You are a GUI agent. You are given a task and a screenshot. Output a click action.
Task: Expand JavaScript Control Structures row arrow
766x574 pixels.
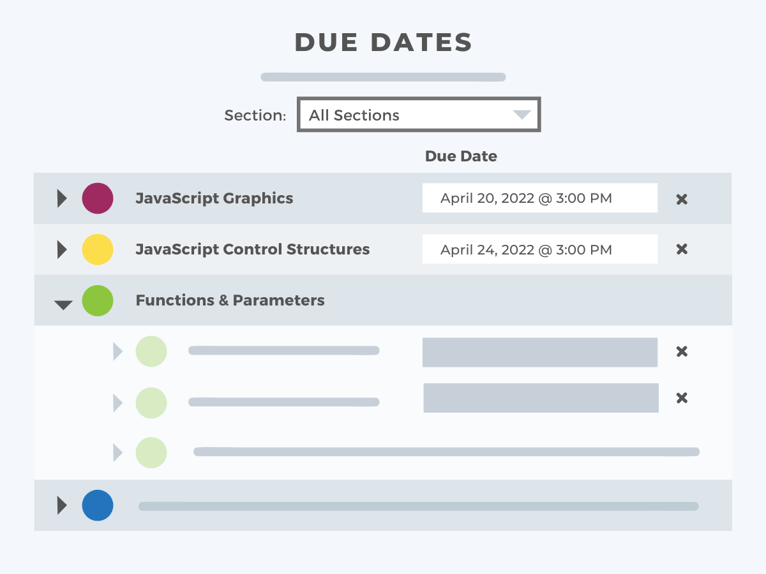62,249
